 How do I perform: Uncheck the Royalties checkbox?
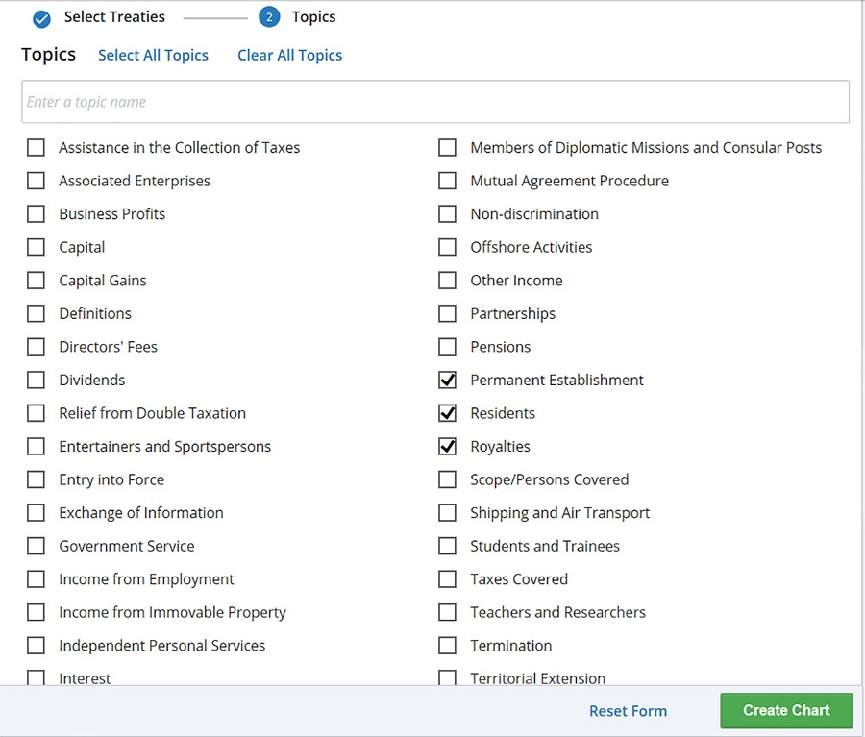[x=447, y=447]
